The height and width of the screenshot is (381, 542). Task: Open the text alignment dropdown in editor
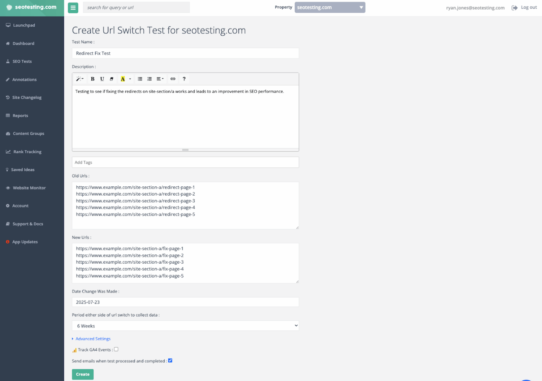point(160,79)
